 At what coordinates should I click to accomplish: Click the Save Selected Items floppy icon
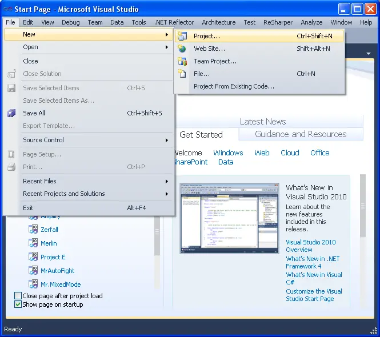coord(11,88)
